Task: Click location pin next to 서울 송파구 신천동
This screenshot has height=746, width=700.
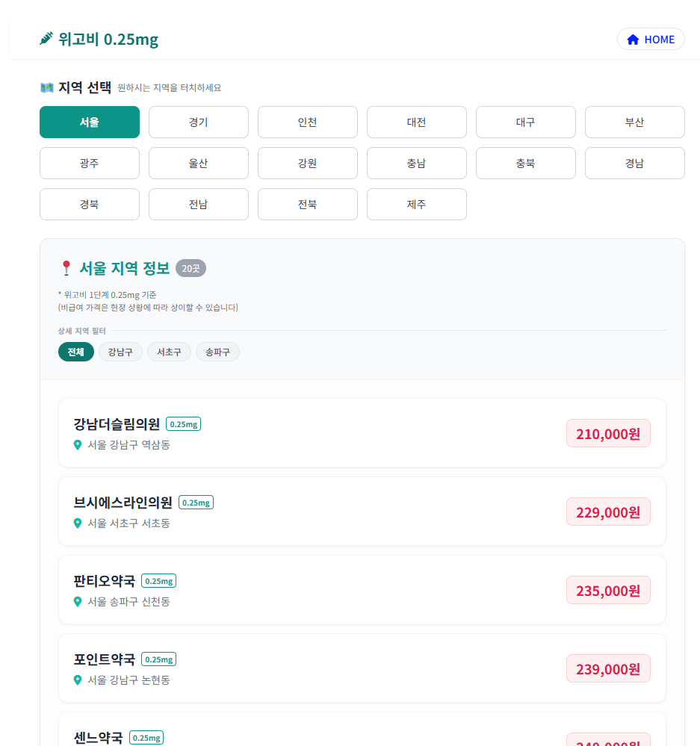Action: click(77, 602)
